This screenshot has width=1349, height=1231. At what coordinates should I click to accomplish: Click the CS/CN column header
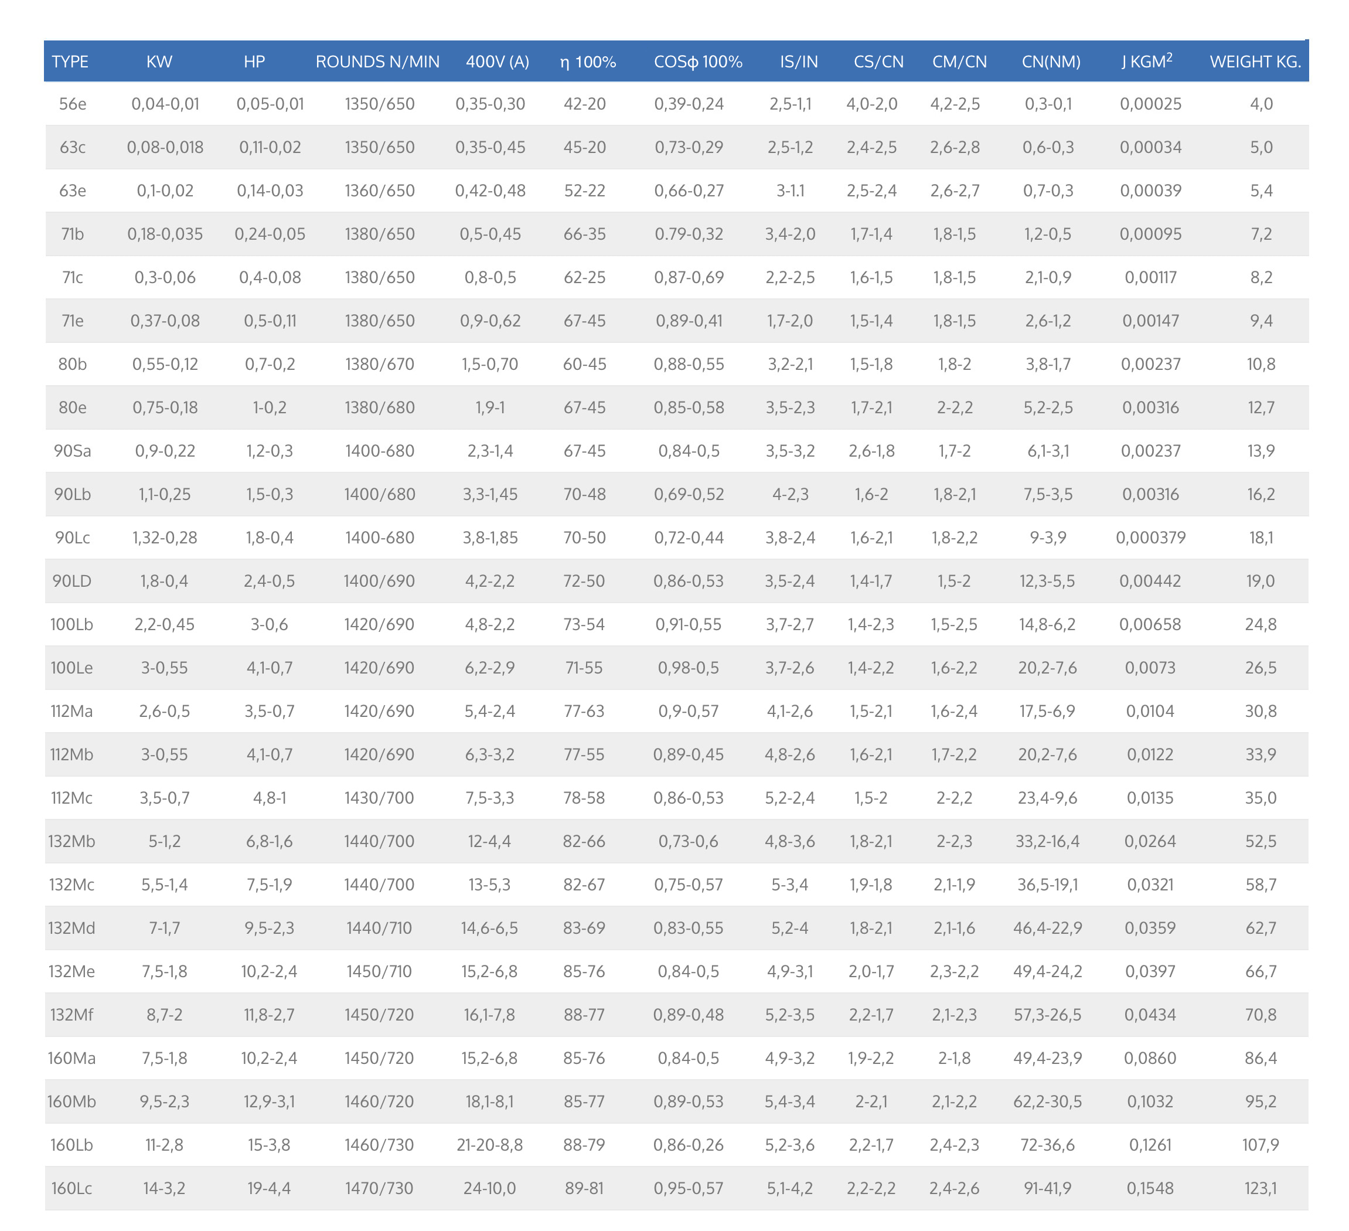[x=878, y=62]
